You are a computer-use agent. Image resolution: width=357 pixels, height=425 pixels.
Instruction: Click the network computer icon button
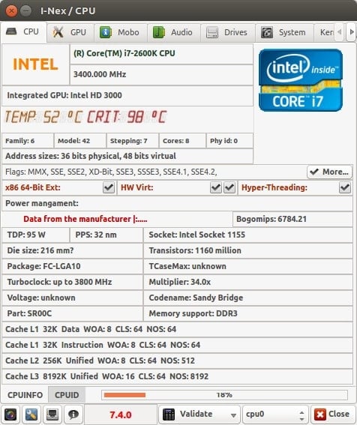(x=52, y=415)
